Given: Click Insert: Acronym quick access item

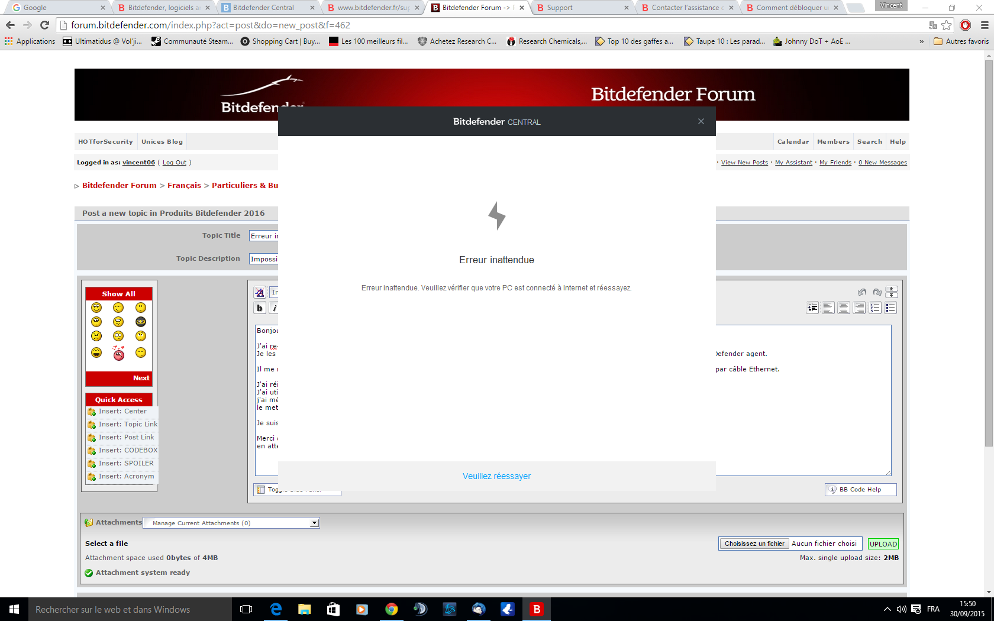Looking at the screenshot, I should point(122,477).
